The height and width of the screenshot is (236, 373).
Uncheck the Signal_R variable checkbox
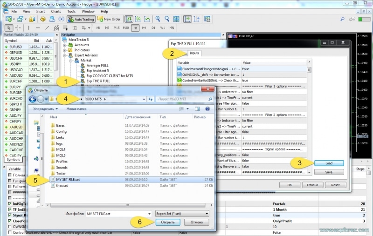(10, 215)
